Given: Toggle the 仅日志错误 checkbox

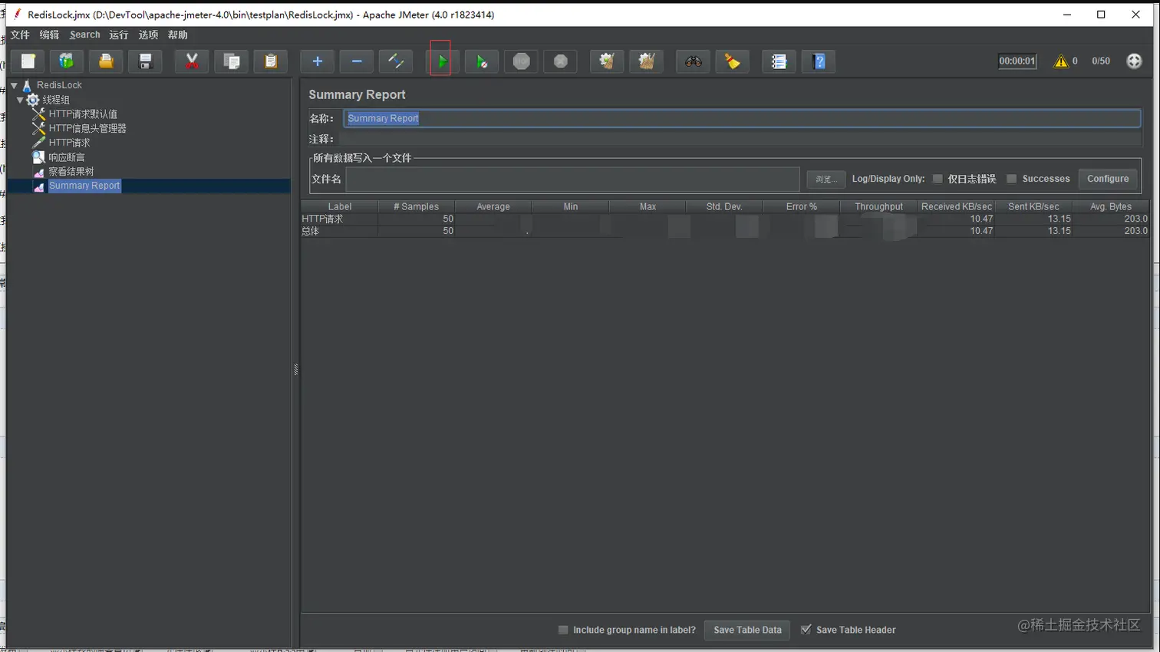Looking at the screenshot, I should pos(938,179).
